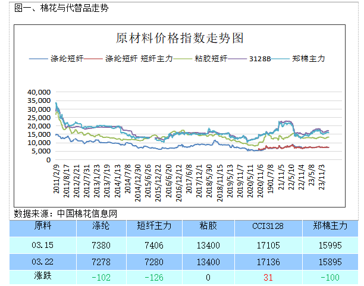Click the purple 3128B legend line
This screenshot has height=286, width=364.
pyautogui.click(x=237, y=59)
